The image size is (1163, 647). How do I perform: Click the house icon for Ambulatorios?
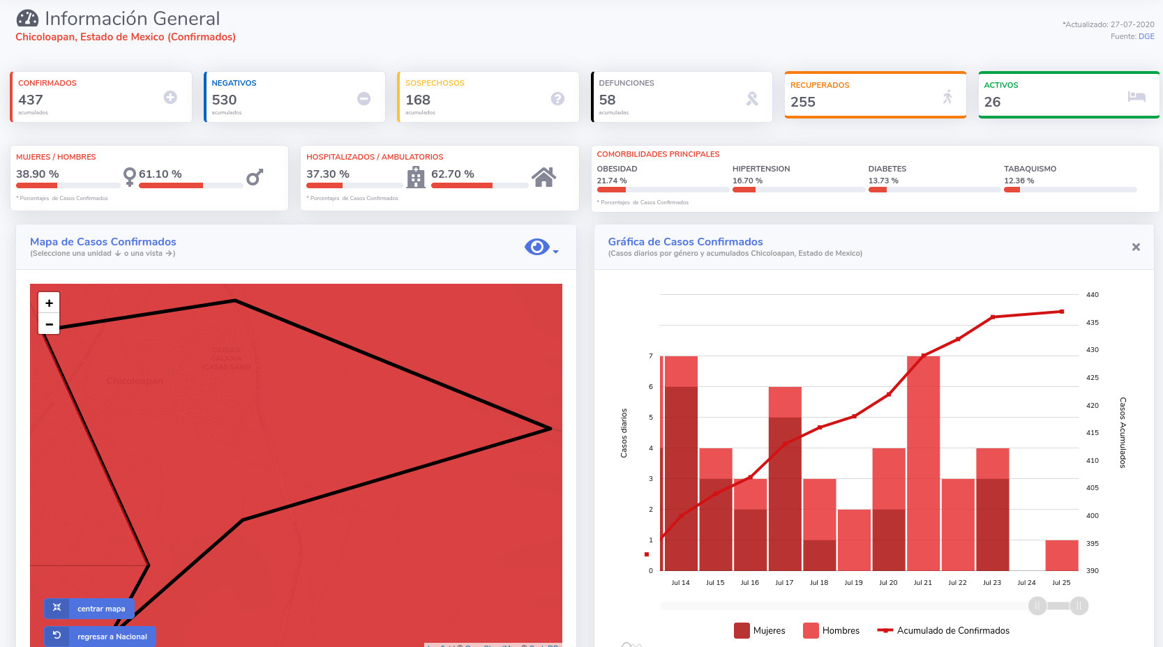coord(544,177)
